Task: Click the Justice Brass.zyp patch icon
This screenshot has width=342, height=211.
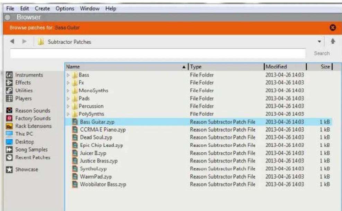Action: click(75, 161)
